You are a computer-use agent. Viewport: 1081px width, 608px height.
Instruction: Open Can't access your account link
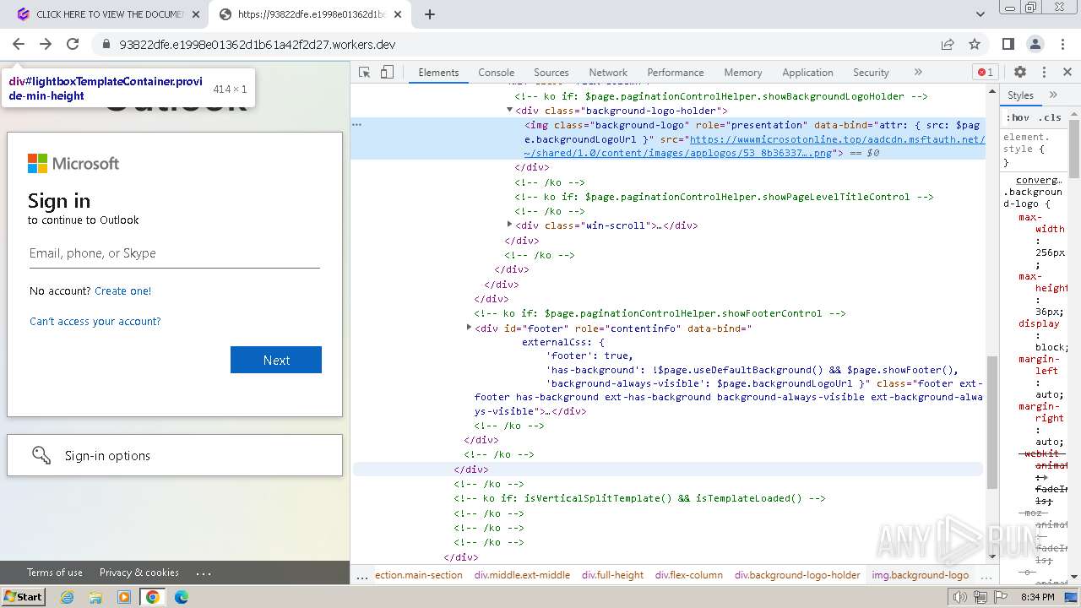95,321
